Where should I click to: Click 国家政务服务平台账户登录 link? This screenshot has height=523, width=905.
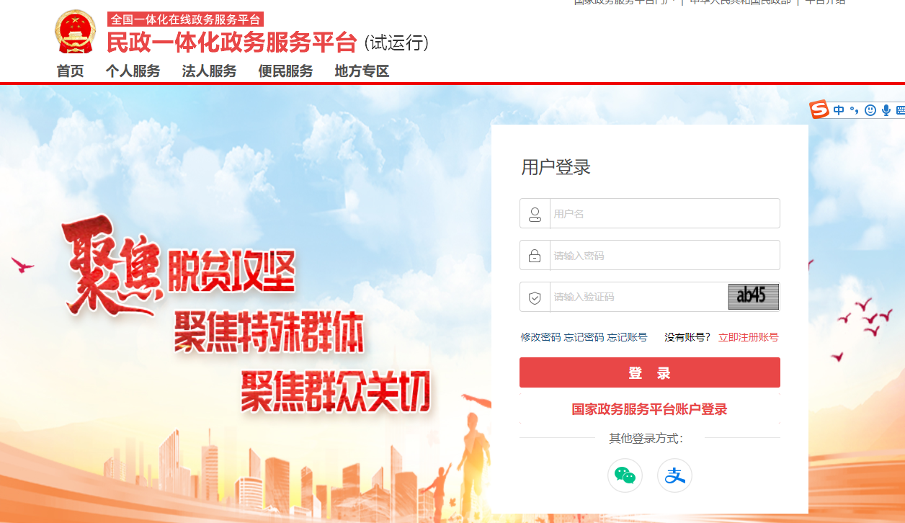click(649, 409)
